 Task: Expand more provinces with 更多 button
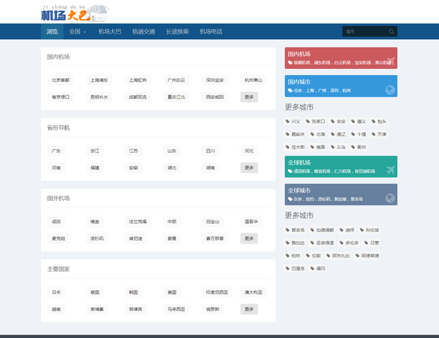point(249,168)
